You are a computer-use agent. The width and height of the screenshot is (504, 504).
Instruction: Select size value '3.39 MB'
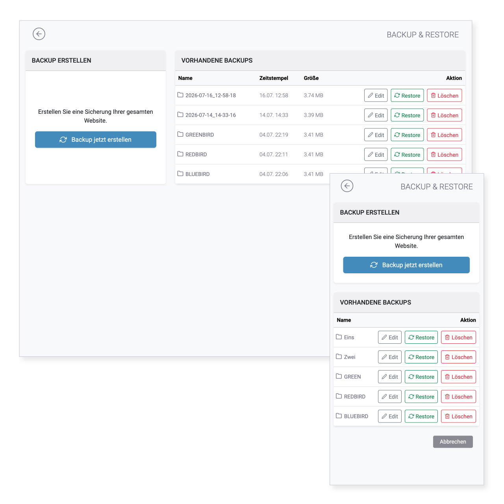click(313, 115)
